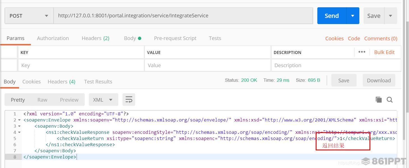
Task: Click the Description parameter input
Action: click(x=336, y=65)
